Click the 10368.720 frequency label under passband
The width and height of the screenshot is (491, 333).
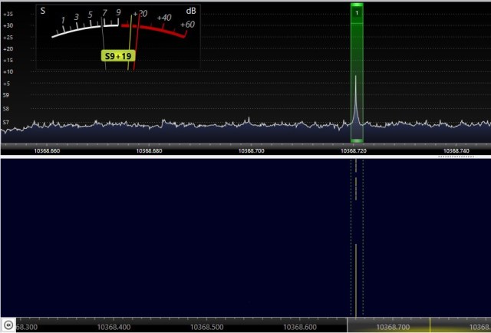pyautogui.click(x=354, y=151)
